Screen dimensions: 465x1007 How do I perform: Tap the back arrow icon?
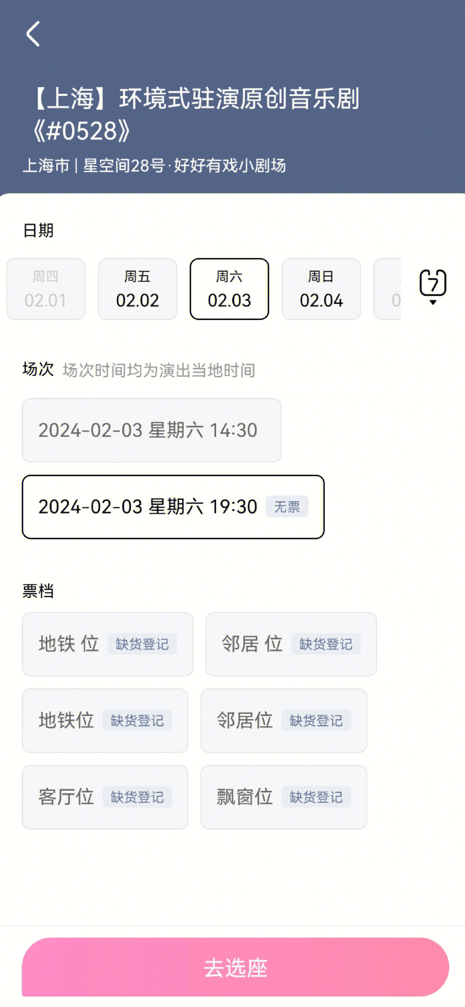point(33,34)
